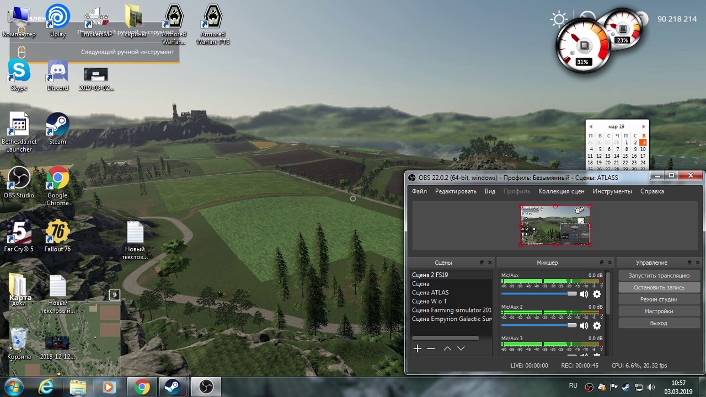Mute the Mic/Aux 2 speaker icon
The height and width of the screenshot is (397, 706).
tap(584, 326)
